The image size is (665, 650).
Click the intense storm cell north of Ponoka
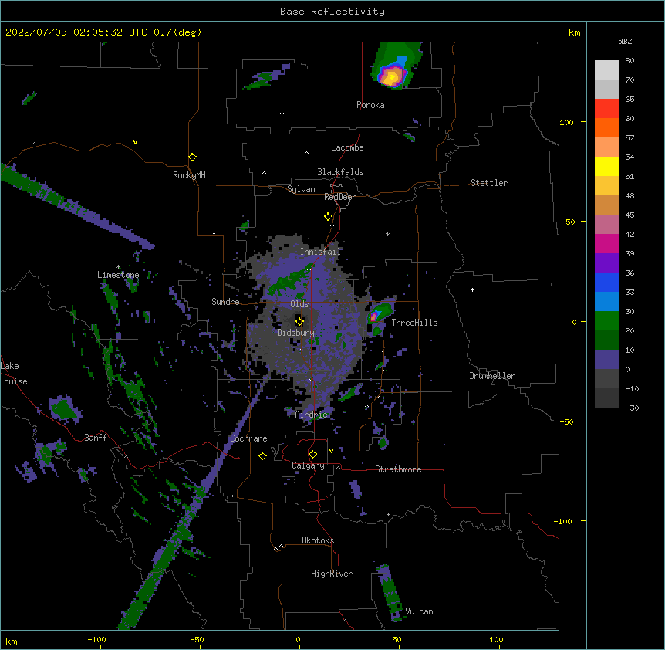[x=393, y=76]
